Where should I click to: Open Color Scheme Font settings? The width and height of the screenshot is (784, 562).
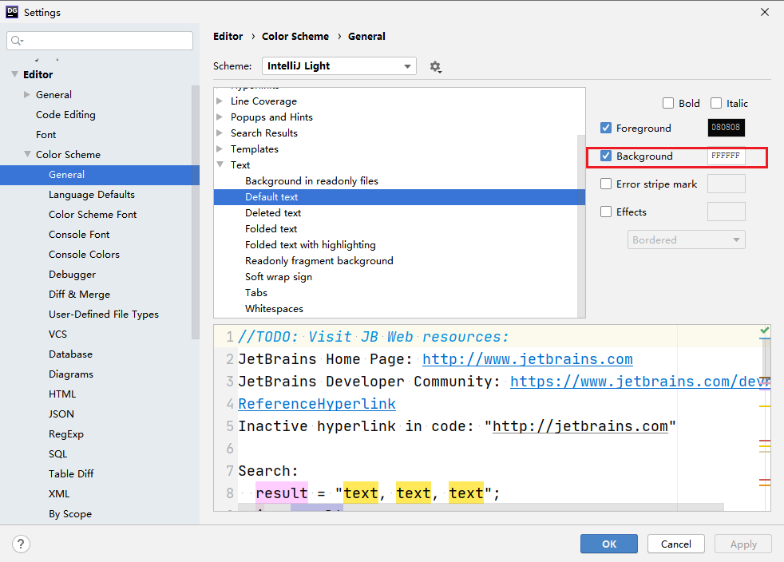[93, 215]
